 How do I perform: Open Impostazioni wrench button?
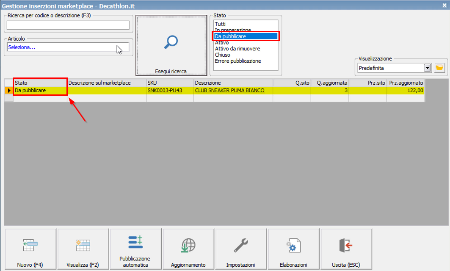point(241,249)
